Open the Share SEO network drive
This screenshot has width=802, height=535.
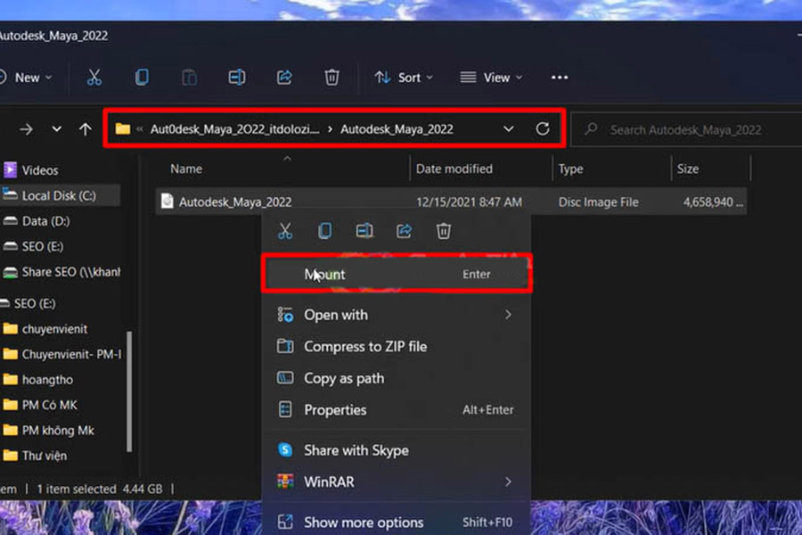pos(61,272)
